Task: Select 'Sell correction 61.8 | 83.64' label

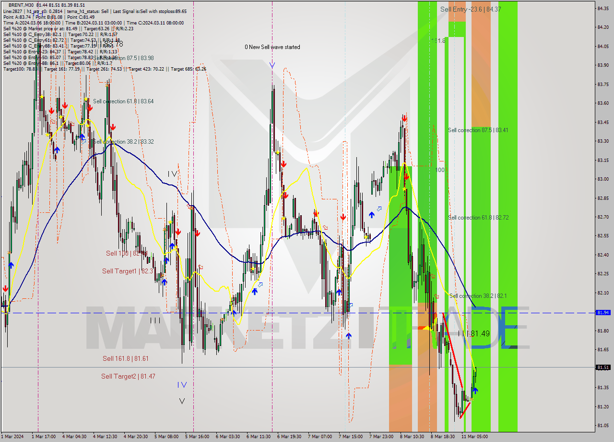Action: coord(123,101)
